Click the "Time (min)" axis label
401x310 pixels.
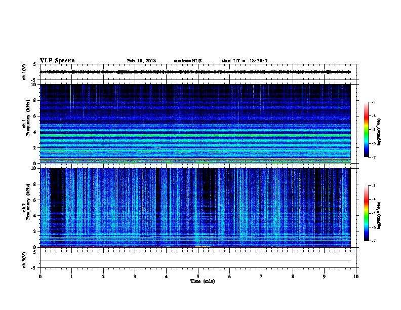(203, 281)
